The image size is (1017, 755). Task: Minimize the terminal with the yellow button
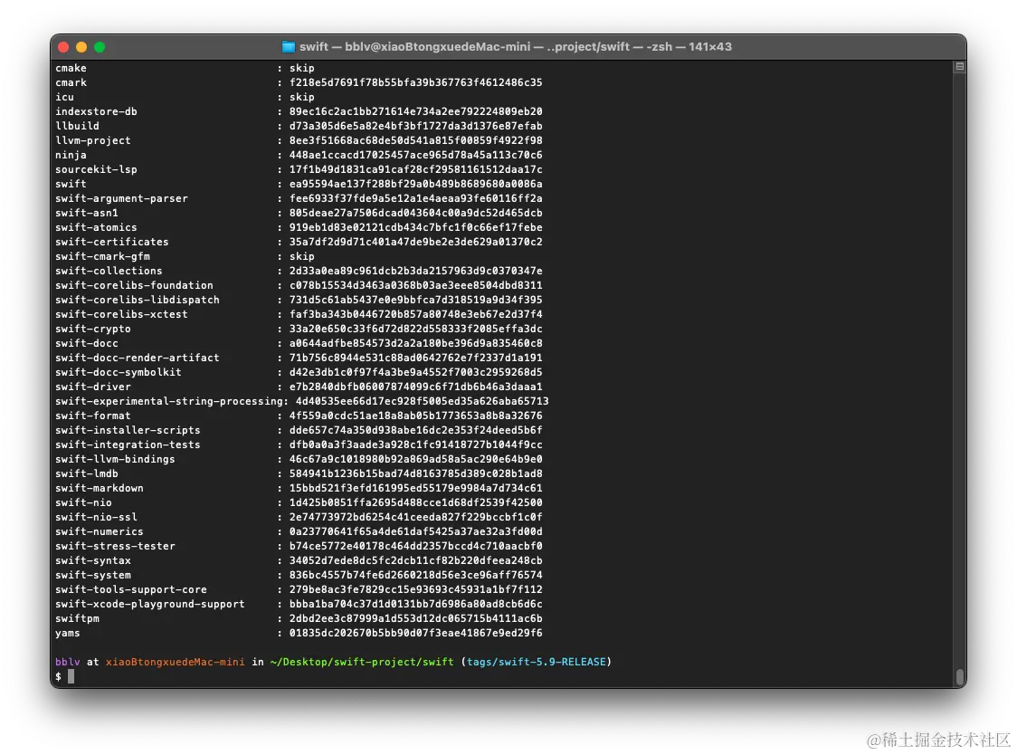coord(81,47)
